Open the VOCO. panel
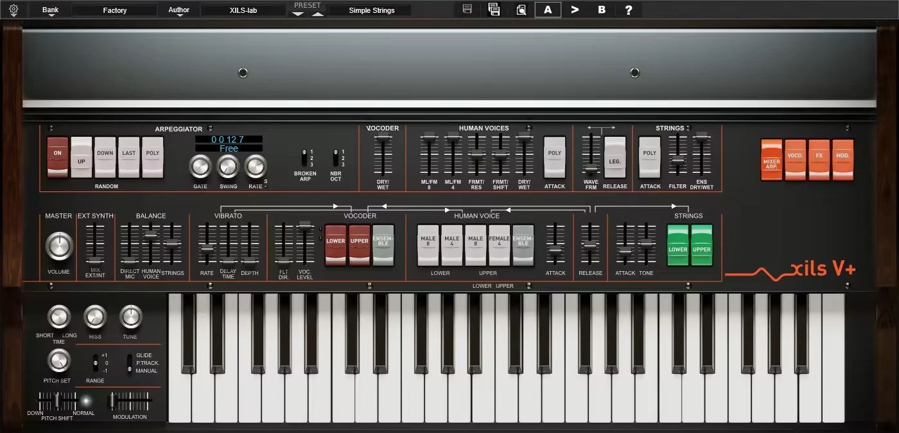The height and width of the screenshot is (433, 899). (796, 160)
